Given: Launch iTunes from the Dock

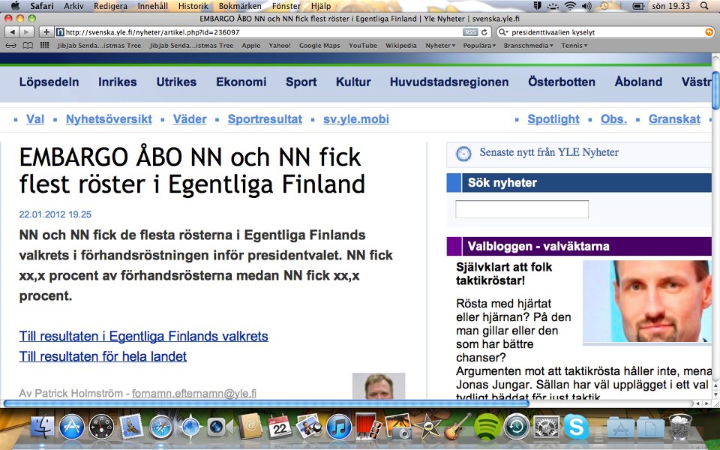Looking at the screenshot, I should point(339,427).
